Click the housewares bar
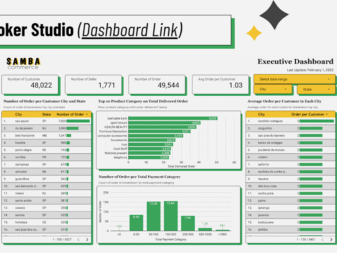 click(x=152, y=140)
